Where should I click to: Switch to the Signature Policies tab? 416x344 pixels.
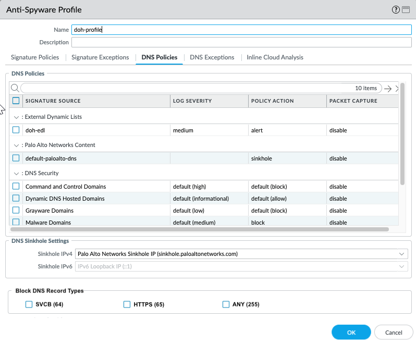tap(35, 57)
